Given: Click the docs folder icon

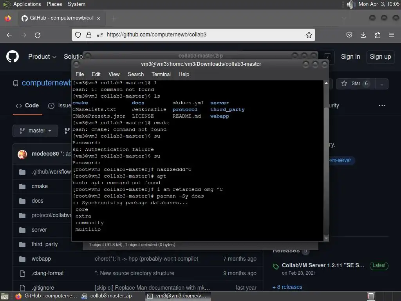Looking at the screenshot, I should (22, 201).
